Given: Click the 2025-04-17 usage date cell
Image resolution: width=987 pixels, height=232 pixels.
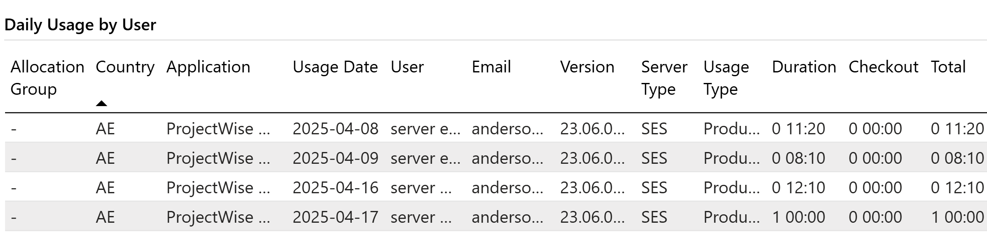Looking at the screenshot, I should click(335, 217).
